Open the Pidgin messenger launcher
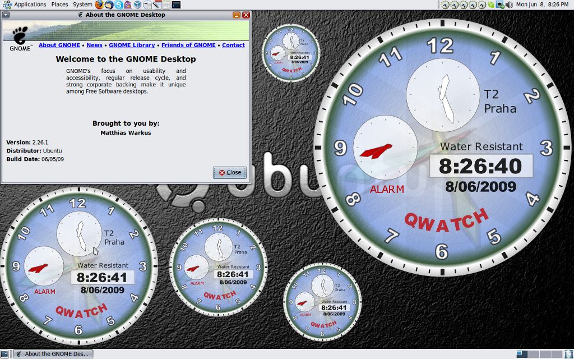The width and height of the screenshot is (574, 359). (128, 4)
